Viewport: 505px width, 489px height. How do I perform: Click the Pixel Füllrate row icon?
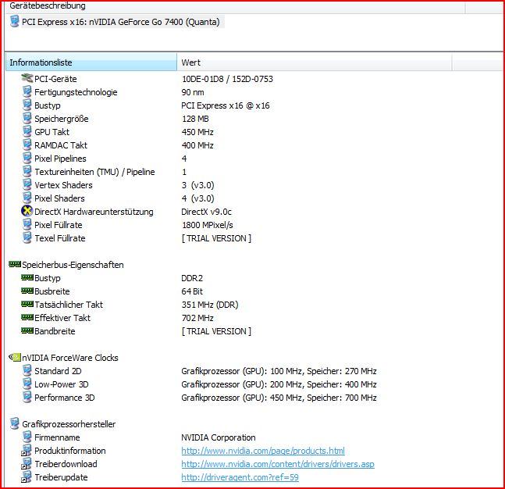point(27,224)
